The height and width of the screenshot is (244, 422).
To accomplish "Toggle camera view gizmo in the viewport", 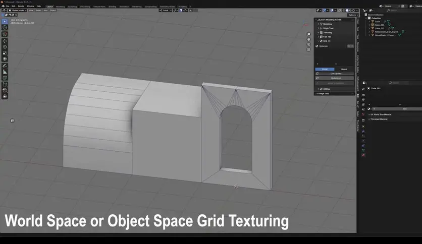I will point(309,44).
